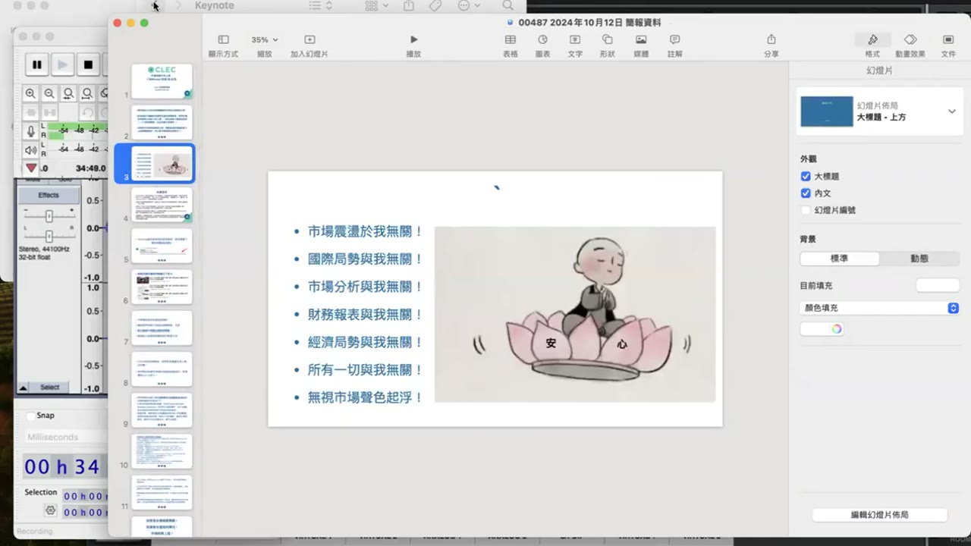The width and height of the screenshot is (971, 546).
Task: Click search magnifier in background window toolbar
Action: [x=507, y=5]
